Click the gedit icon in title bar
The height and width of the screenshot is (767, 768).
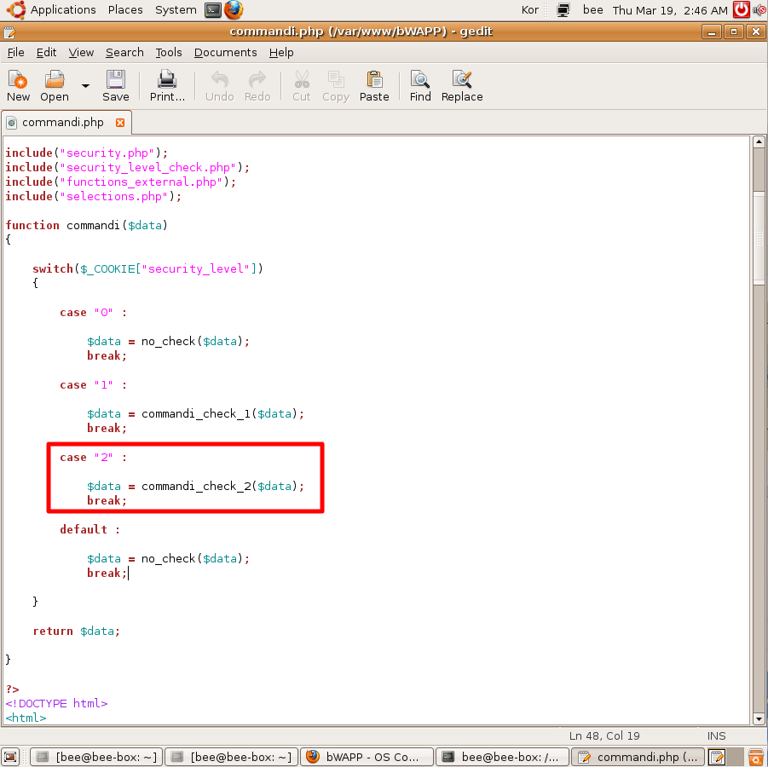pyautogui.click(x=9, y=32)
